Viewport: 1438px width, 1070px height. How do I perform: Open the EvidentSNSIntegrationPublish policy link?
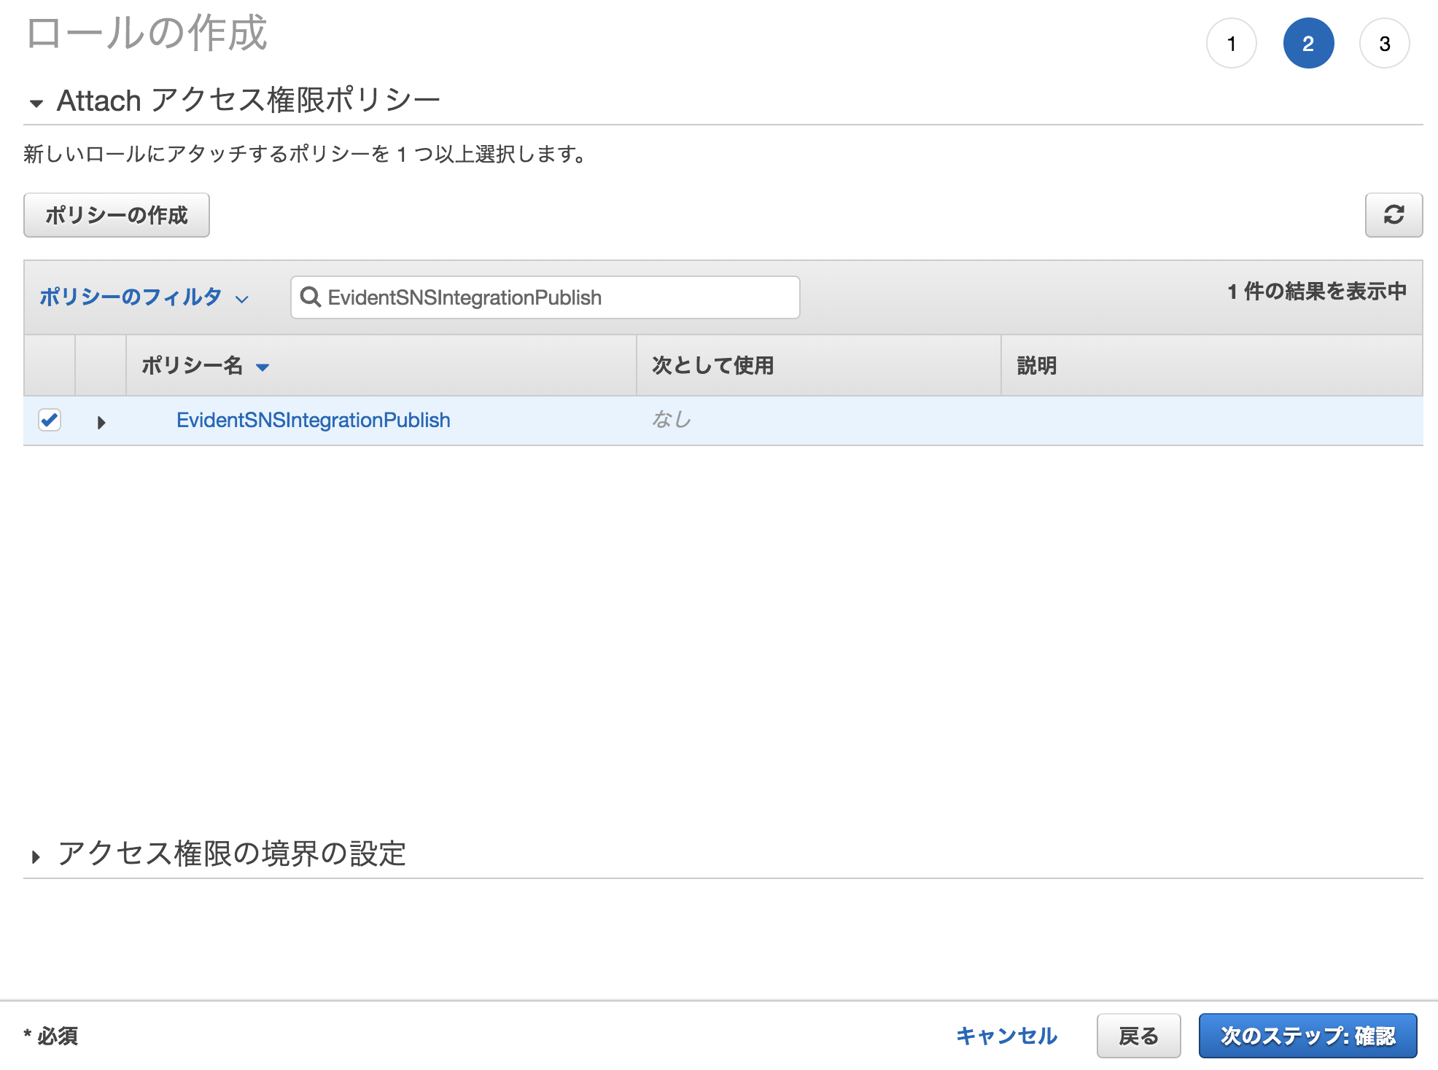[314, 420]
